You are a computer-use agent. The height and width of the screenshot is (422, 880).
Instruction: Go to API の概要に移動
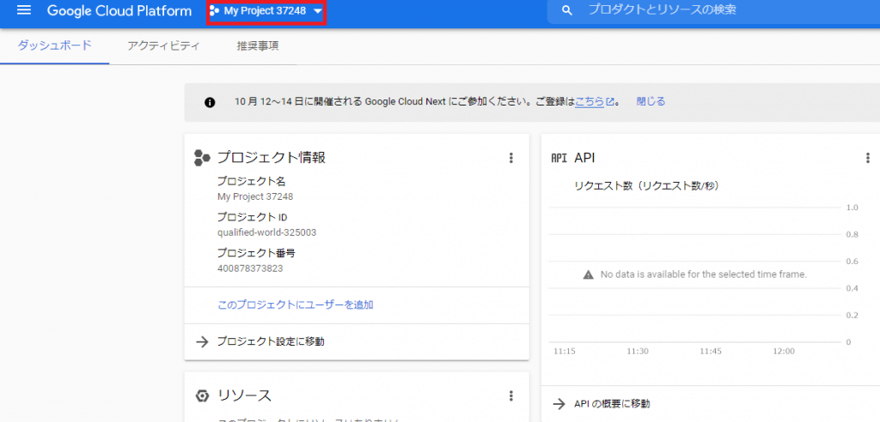coord(612,403)
